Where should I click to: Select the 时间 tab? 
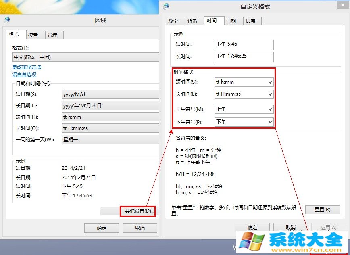pyautogui.click(x=214, y=21)
